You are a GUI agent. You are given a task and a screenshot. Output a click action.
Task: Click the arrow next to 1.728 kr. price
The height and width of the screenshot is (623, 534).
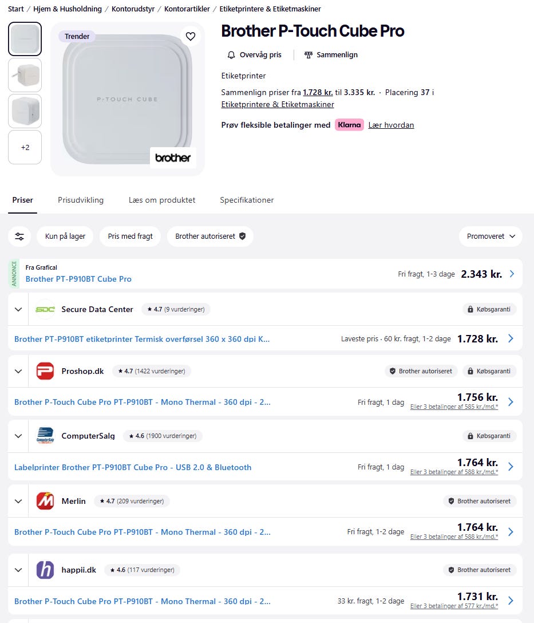511,338
